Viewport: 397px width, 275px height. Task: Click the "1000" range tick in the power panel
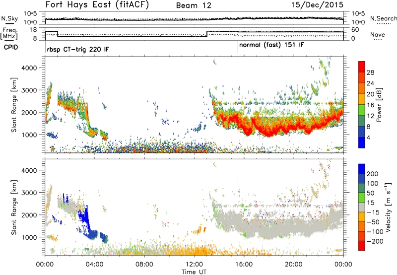coord(29,135)
